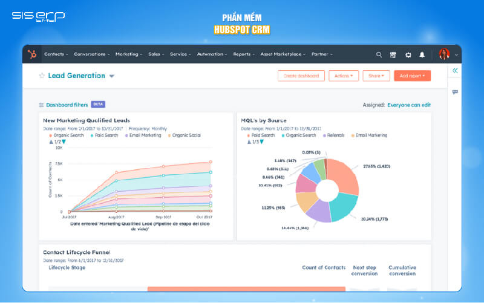
Task: Collapse the sidebar with double chevron icon
Action: coord(455,71)
